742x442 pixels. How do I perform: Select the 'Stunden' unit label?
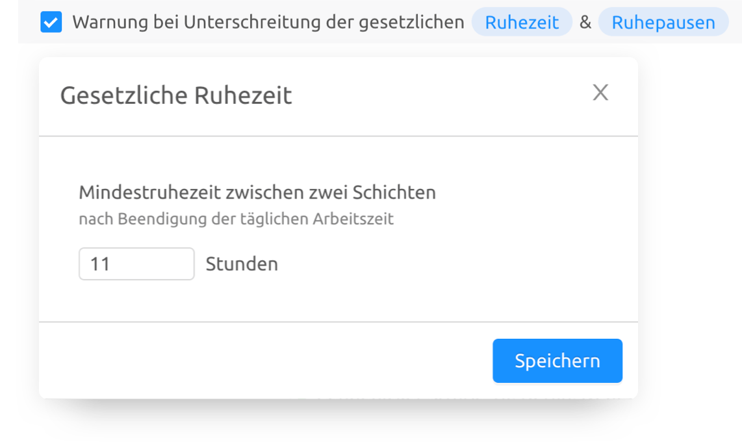(x=242, y=264)
